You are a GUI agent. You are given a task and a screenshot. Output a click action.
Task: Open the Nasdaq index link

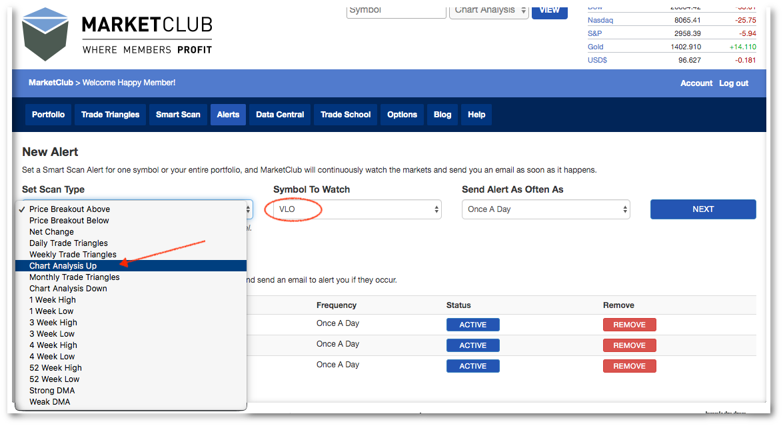pos(600,20)
